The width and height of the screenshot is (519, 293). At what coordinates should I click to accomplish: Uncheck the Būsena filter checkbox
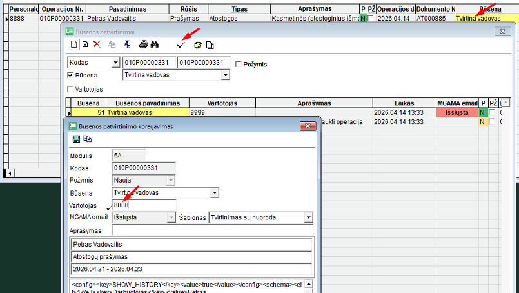71,75
